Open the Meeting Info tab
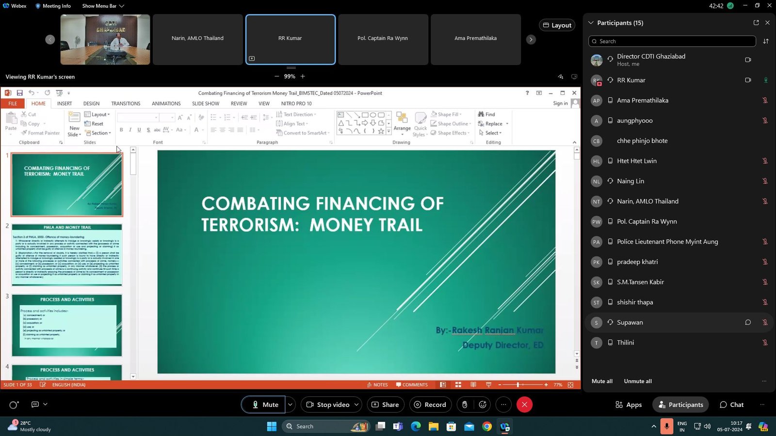This screenshot has height=436, width=776. tap(53, 6)
